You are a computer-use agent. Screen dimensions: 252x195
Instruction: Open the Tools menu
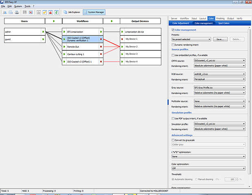27,6
